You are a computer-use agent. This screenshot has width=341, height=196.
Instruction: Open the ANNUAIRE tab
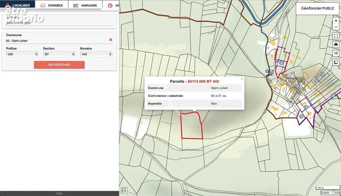[x=85, y=5]
